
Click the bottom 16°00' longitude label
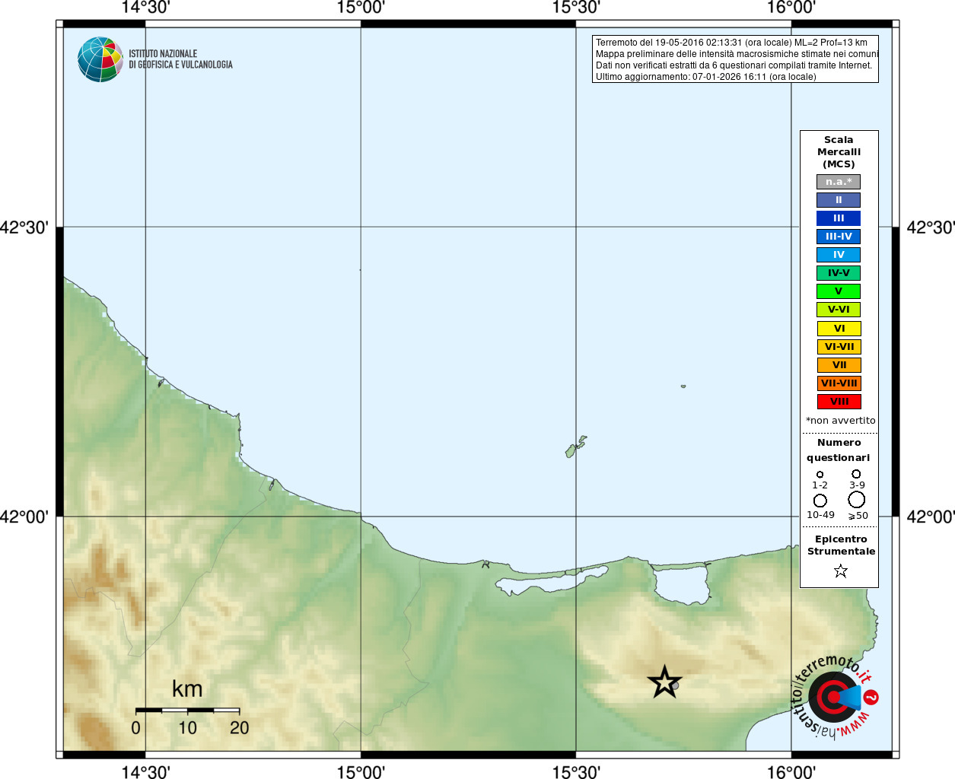point(791,772)
